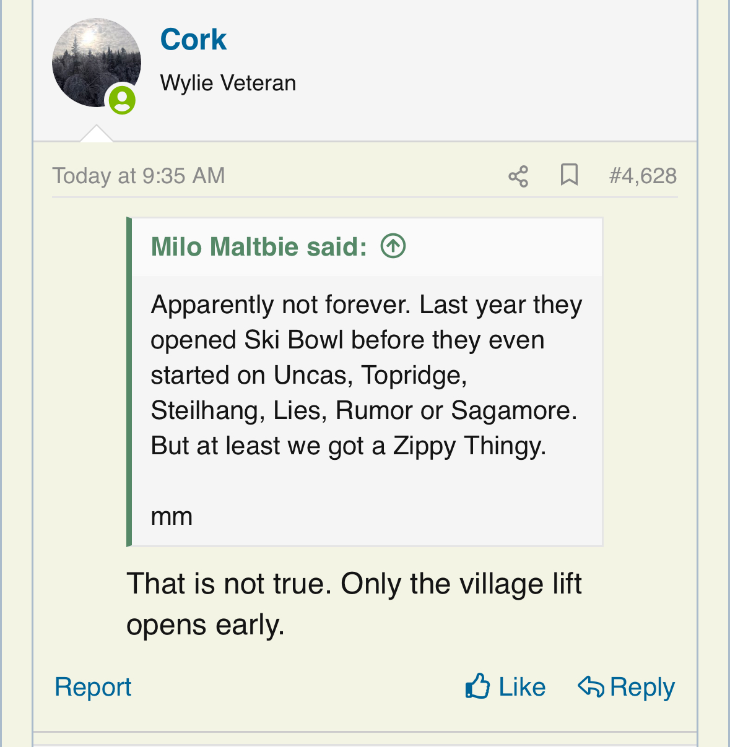The height and width of the screenshot is (747, 730).
Task: Open the Cork username link
Action: [x=193, y=40]
